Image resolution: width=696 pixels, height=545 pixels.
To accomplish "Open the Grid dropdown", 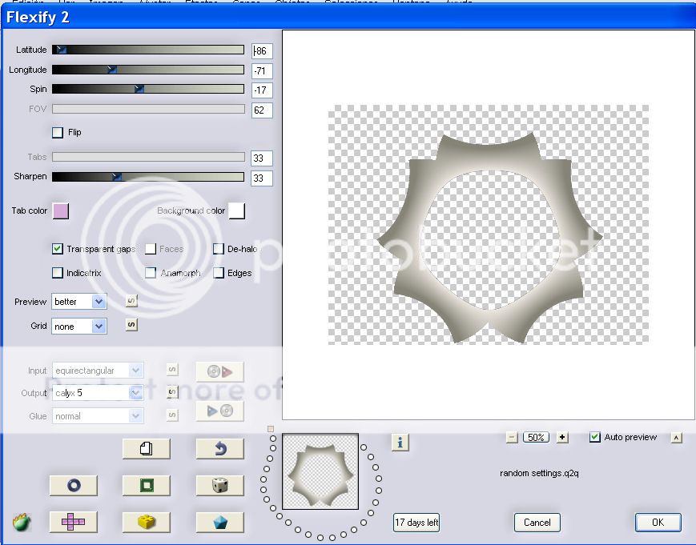I will [99, 326].
